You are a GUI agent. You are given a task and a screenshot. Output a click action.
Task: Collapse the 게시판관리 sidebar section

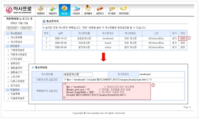pos(8,34)
